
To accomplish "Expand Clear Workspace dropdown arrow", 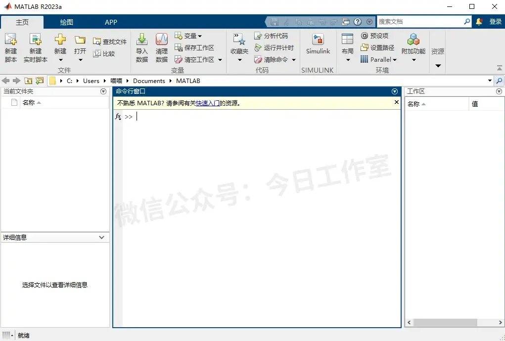I will click(220, 60).
